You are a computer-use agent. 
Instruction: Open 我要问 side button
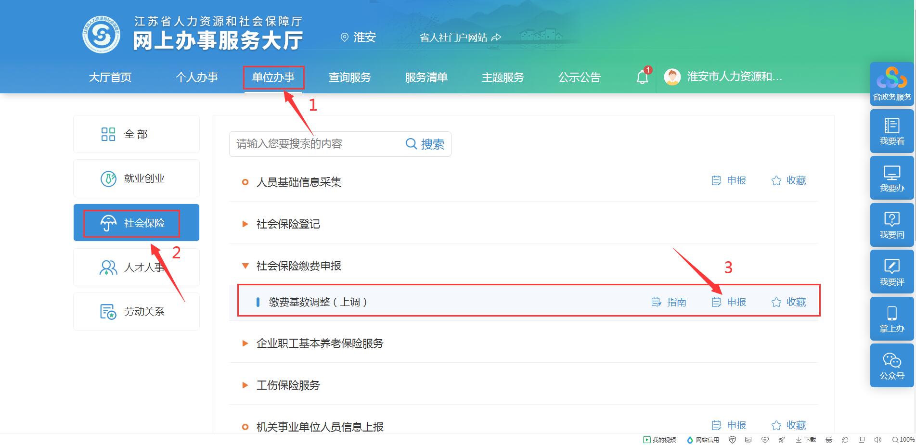(x=892, y=225)
